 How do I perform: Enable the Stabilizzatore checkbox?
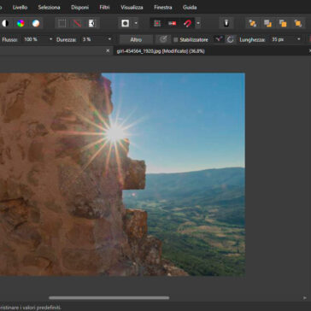tap(176, 40)
